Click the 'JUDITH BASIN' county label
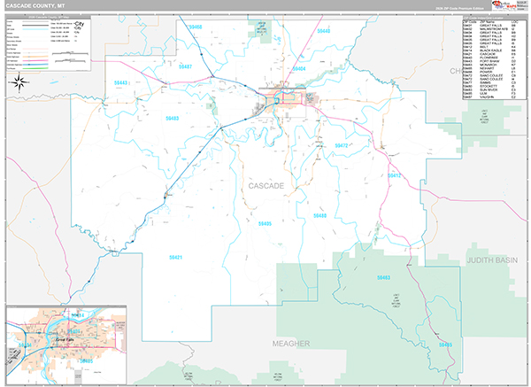 492,260
